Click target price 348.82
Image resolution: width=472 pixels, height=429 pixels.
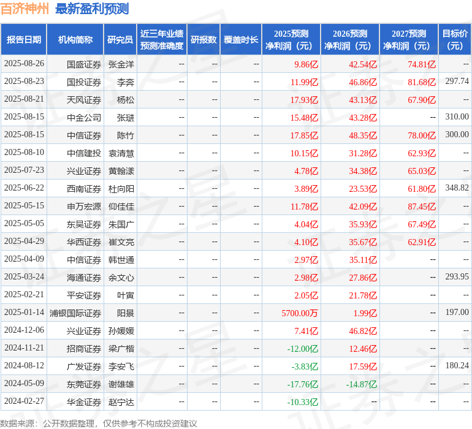click(457, 188)
